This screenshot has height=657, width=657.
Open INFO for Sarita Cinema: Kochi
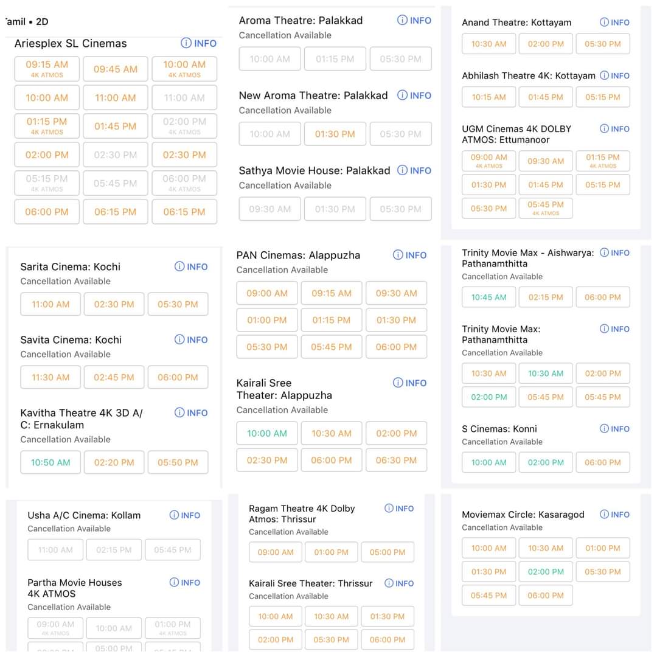pyautogui.click(x=191, y=266)
